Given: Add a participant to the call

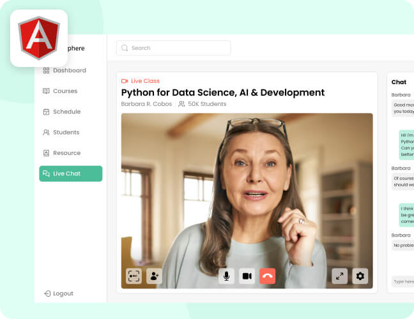Looking at the screenshot, I should [x=154, y=276].
